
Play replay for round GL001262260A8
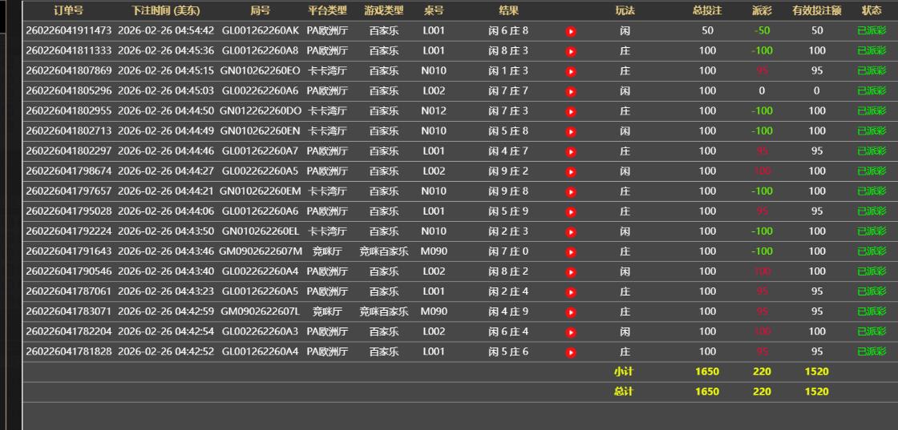(x=571, y=51)
